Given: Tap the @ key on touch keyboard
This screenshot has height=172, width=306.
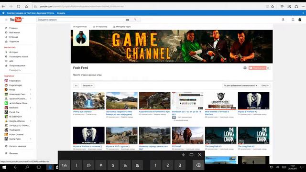Looking at the screenshot, I should click(x=88, y=165).
